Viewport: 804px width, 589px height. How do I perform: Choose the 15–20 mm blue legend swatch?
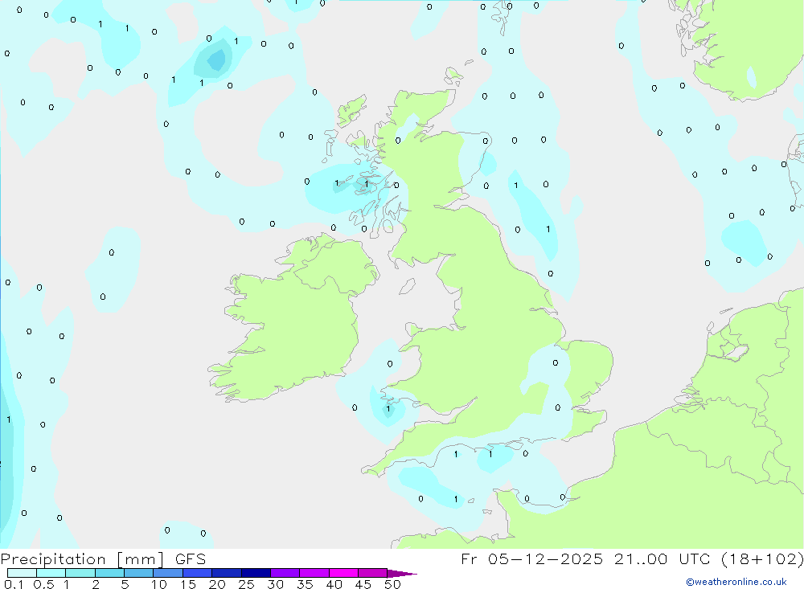pos(198,573)
